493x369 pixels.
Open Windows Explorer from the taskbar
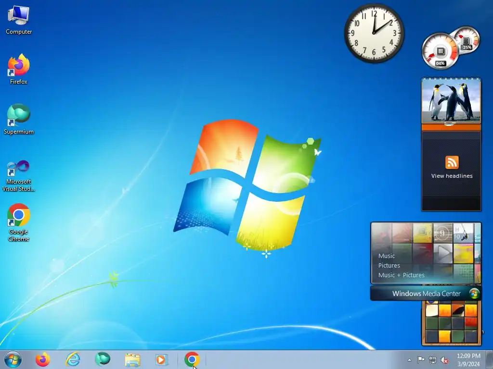(132, 360)
